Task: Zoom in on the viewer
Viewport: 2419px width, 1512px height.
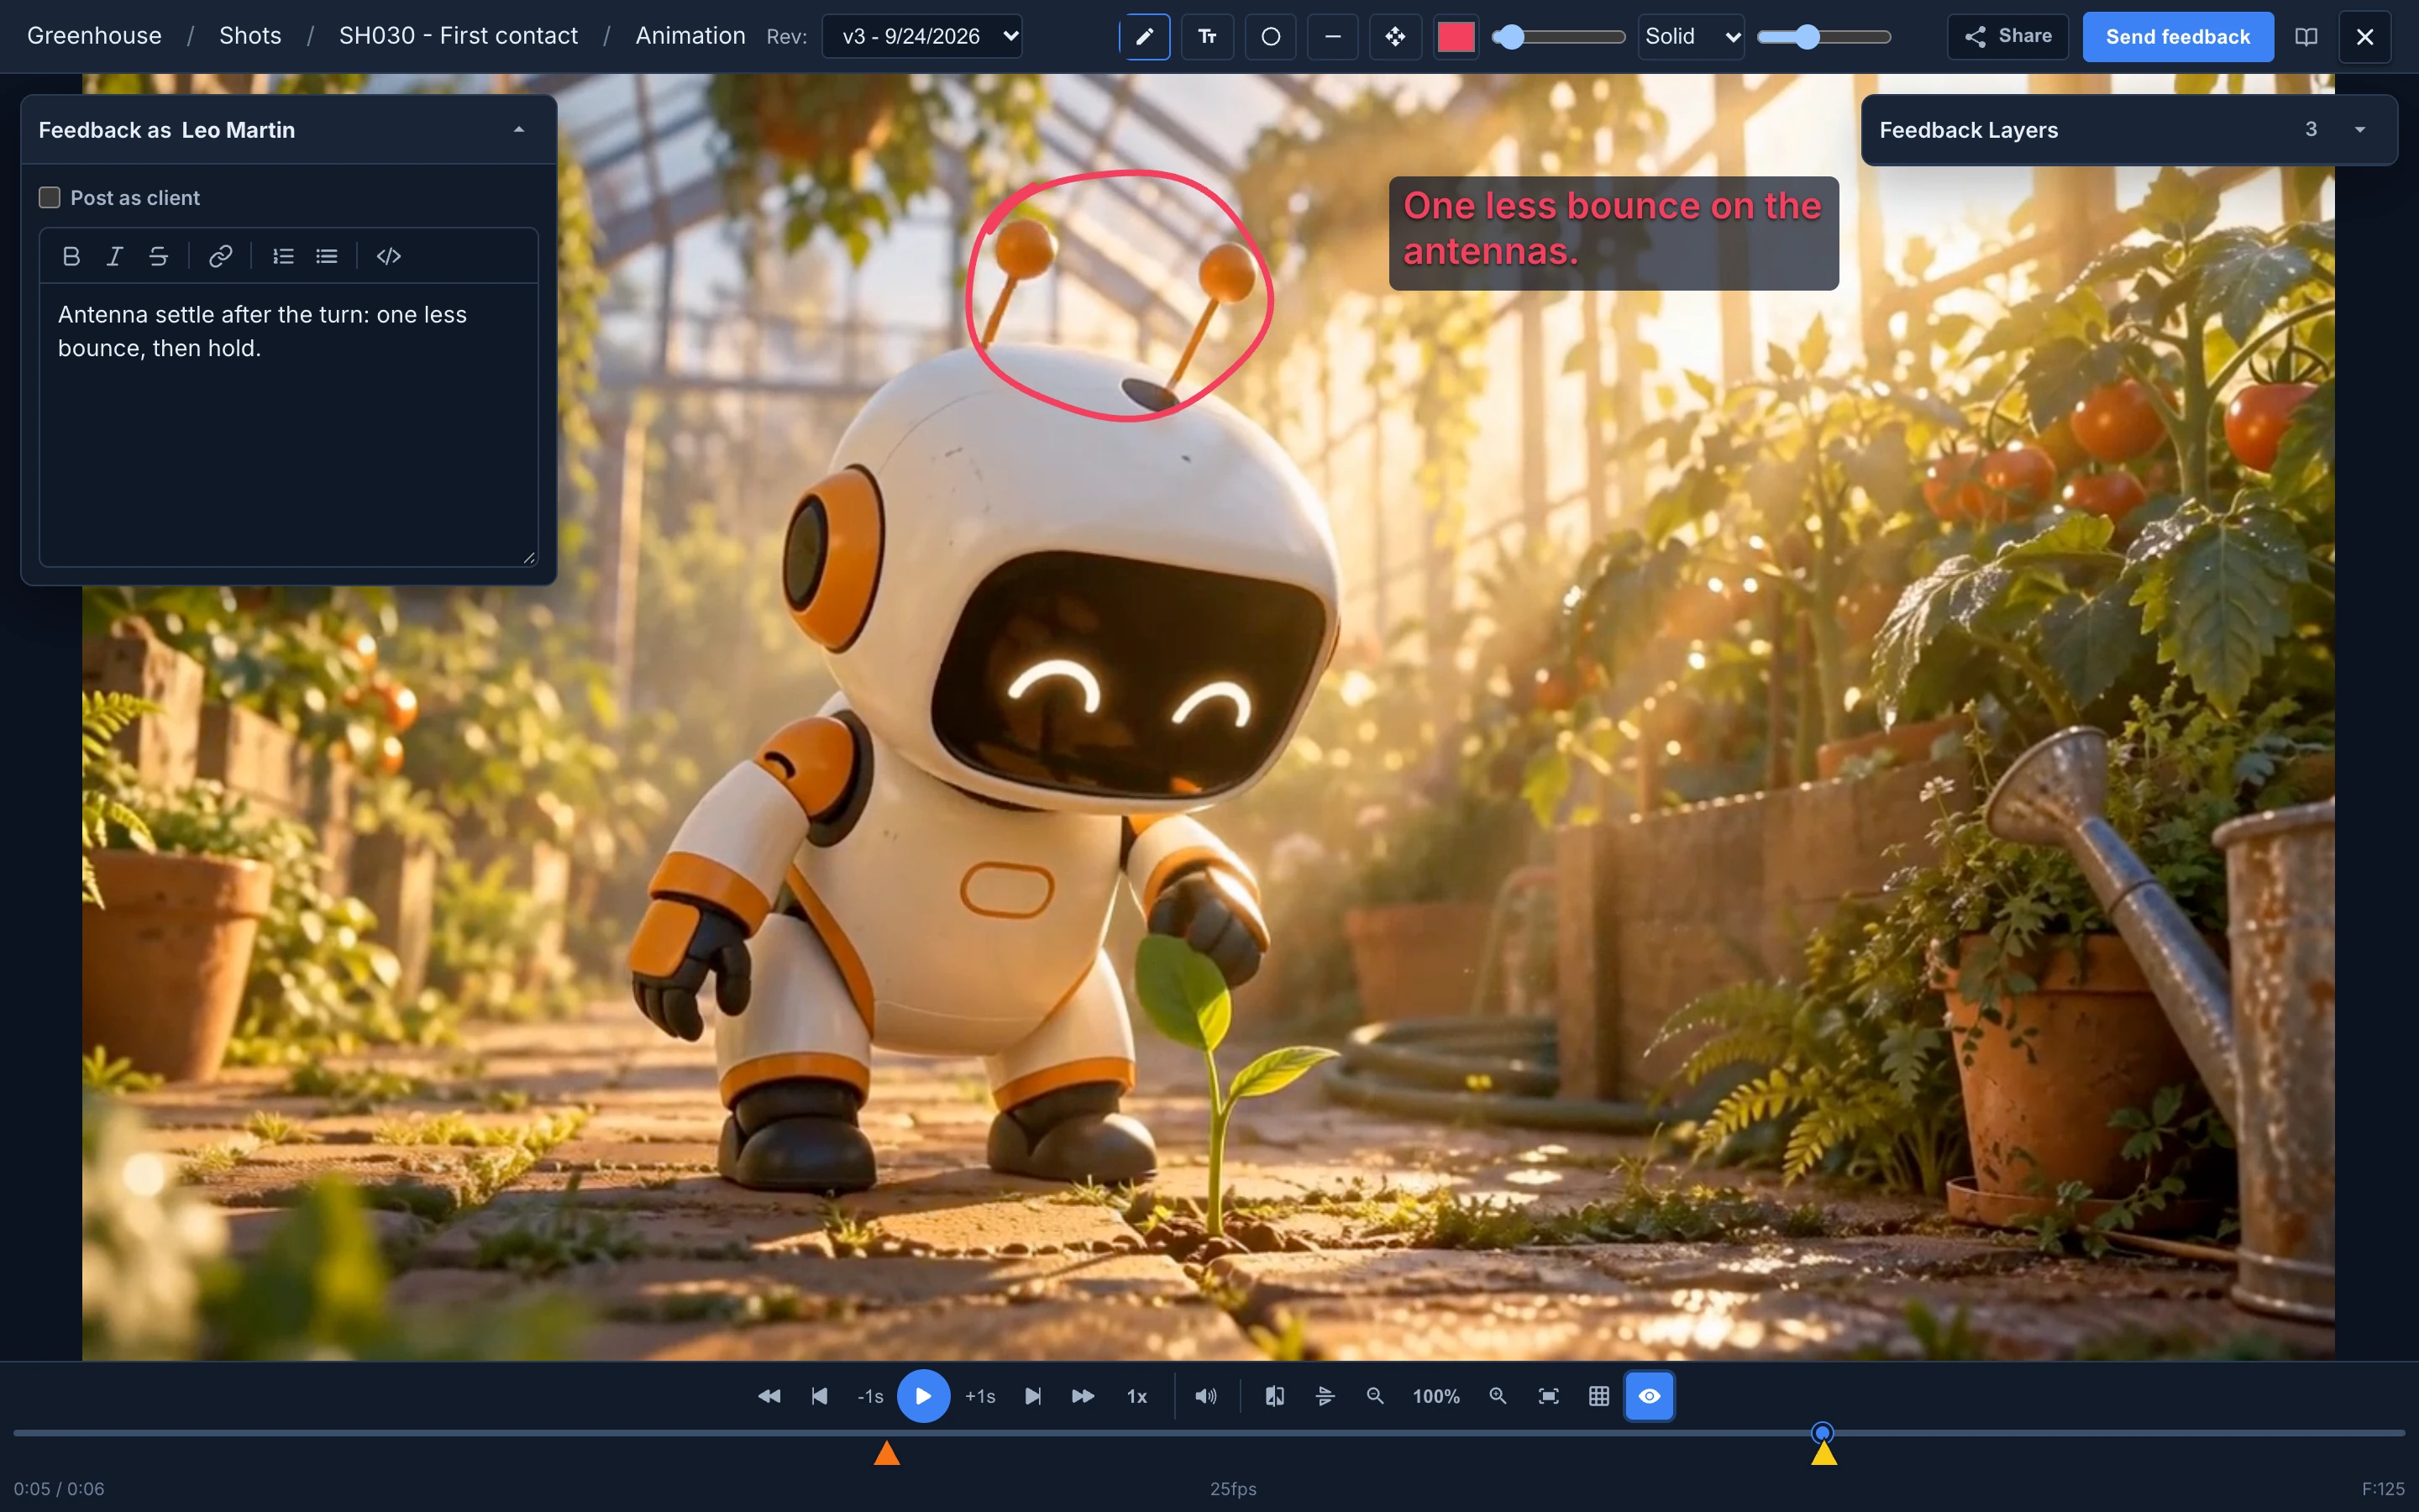Action: point(1498,1396)
